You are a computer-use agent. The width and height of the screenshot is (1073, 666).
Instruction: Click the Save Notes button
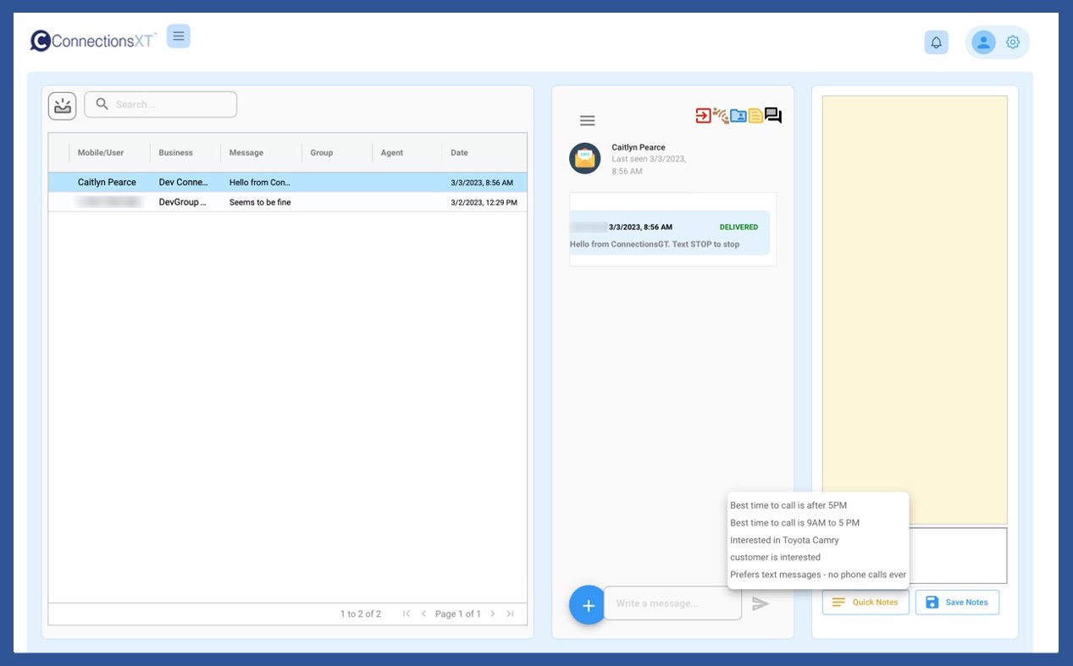pyautogui.click(x=957, y=603)
